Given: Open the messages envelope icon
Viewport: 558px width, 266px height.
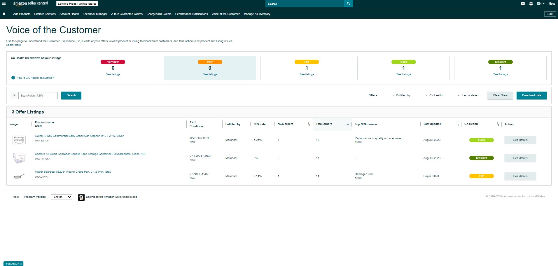Looking at the screenshot, I should 523,4.
